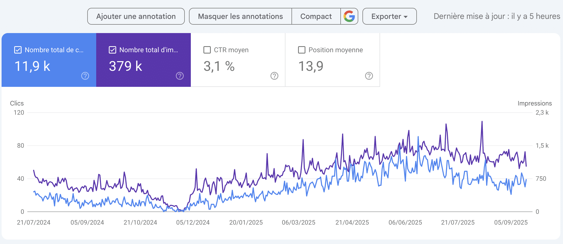The height and width of the screenshot is (244, 563).
Task: Toggle Compact view mode
Action: click(316, 16)
